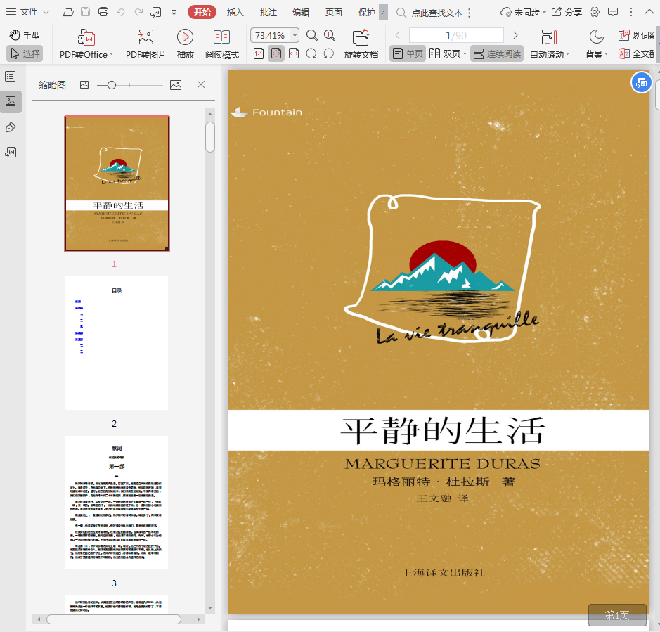This screenshot has height=632, width=660.
Task: Expand the 自动滚动 dropdown
Action: click(568, 55)
